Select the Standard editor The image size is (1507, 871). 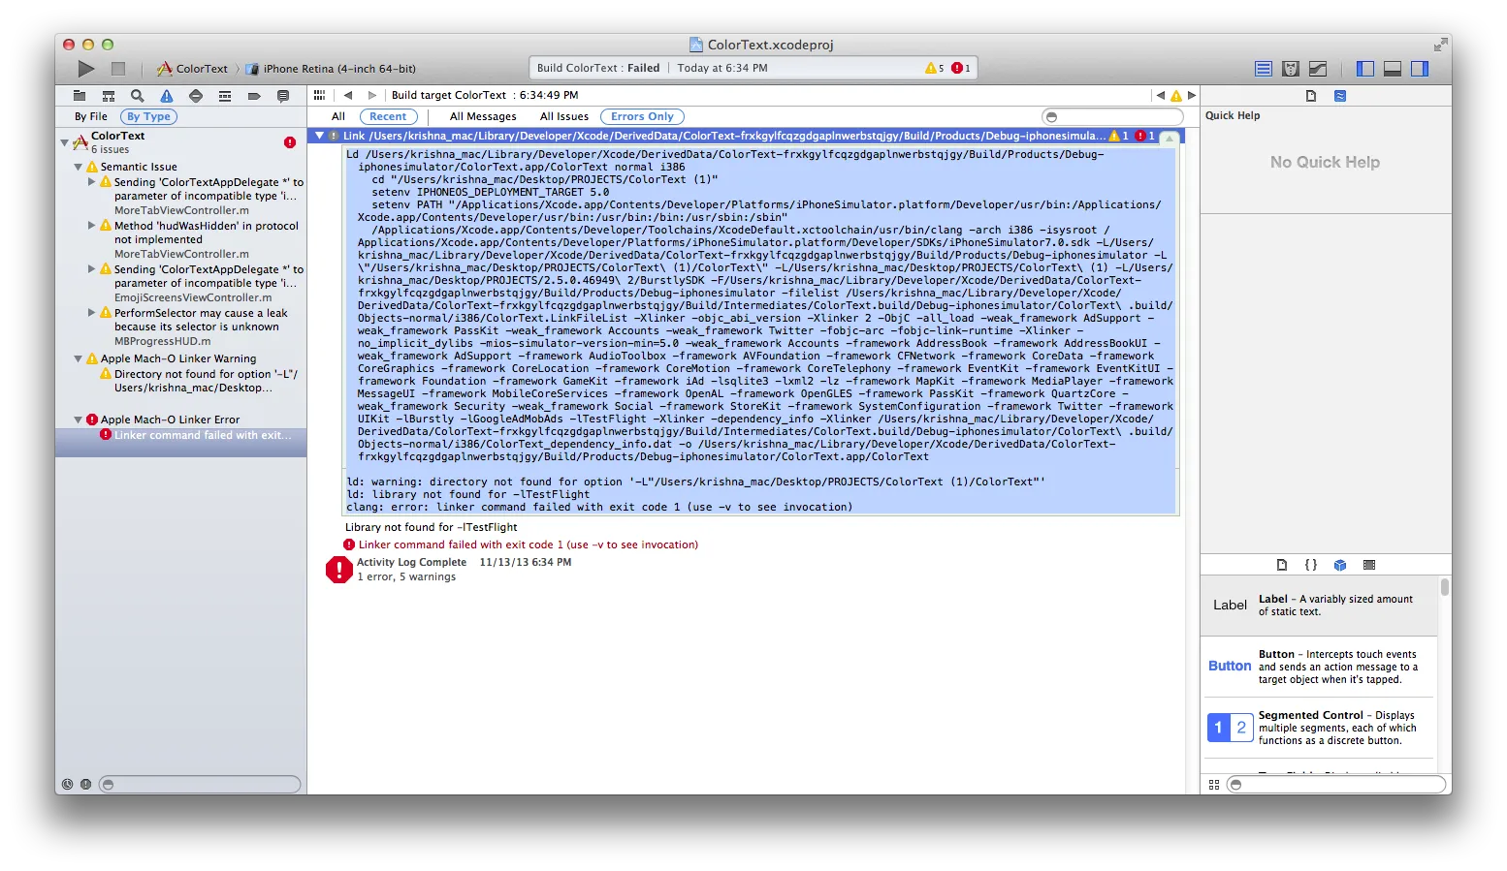1264,69
